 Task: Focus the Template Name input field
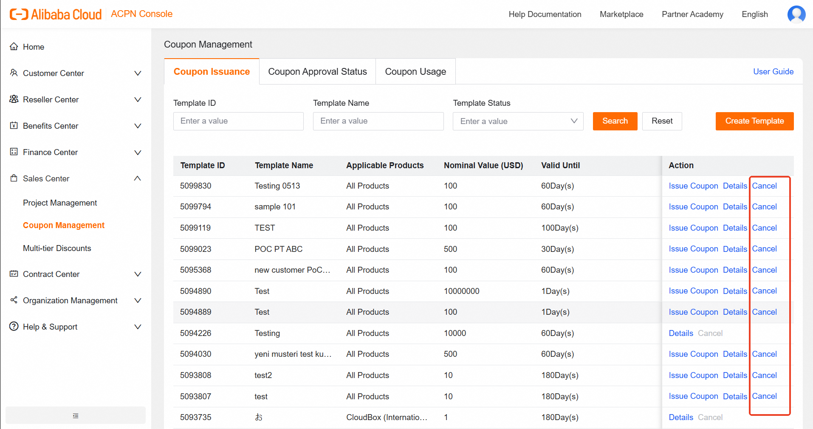pos(378,121)
